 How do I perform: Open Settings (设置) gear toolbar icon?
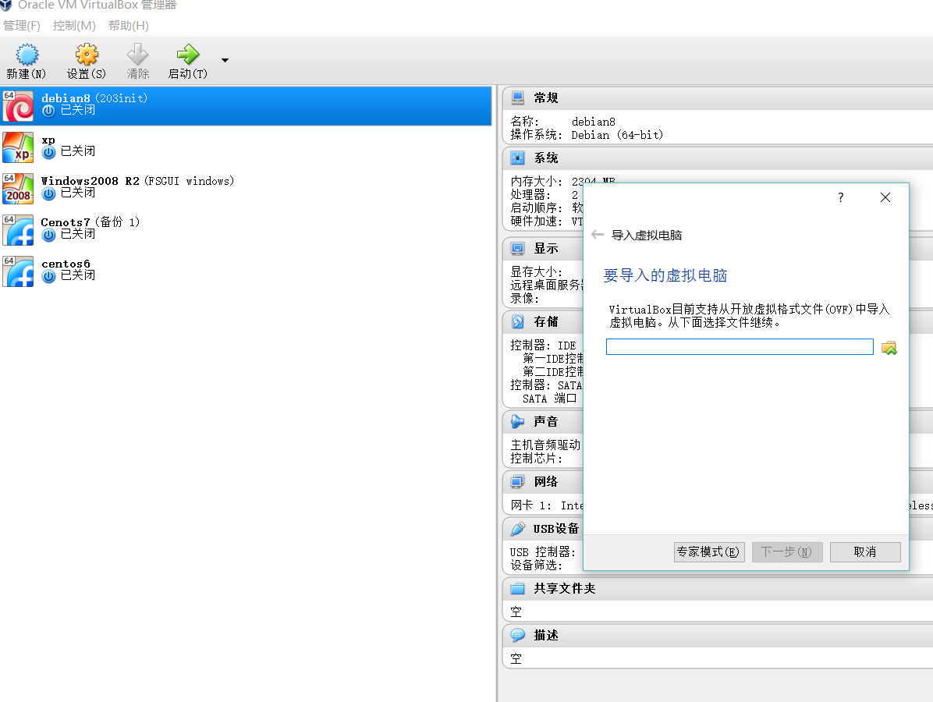pyautogui.click(x=86, y=55)
